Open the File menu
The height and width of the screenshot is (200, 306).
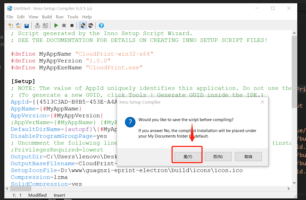coord(10,17)
